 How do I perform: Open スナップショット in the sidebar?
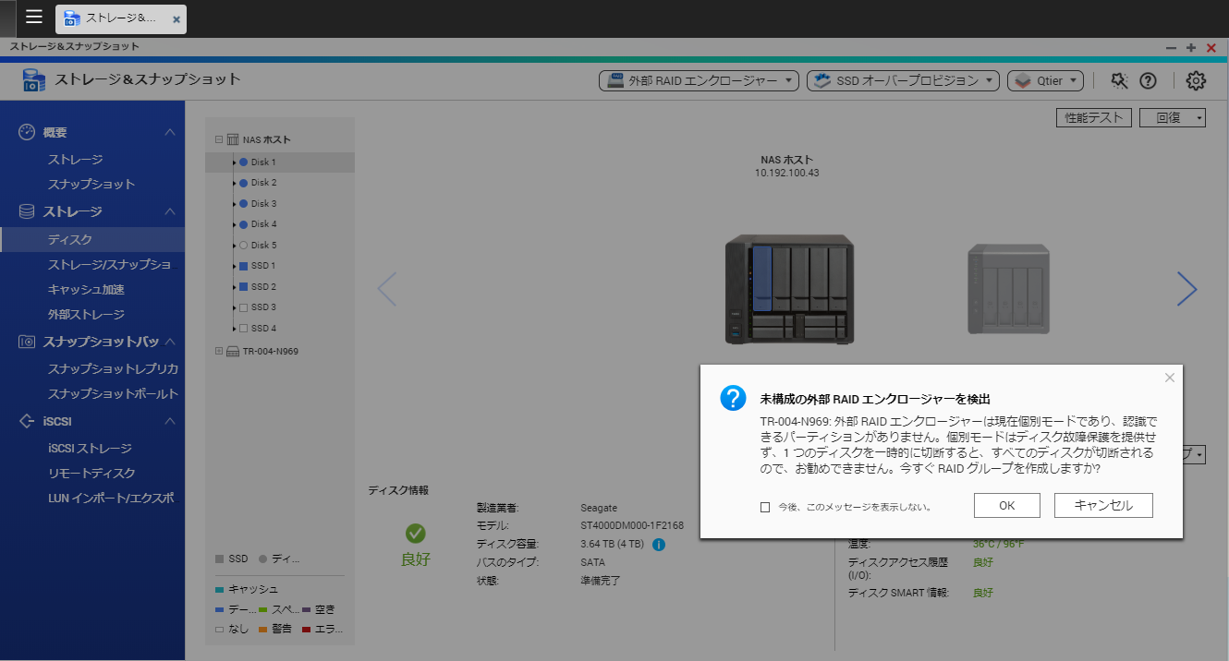point(91,184)
